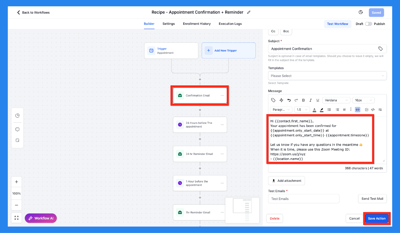Insert a custom value tag in message toolbar
Screen dimensions: 400x233
pyautogui.click(x=273, y=100)
